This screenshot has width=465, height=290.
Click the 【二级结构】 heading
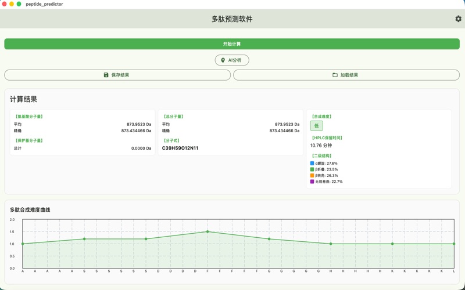(x=322, y=155)
